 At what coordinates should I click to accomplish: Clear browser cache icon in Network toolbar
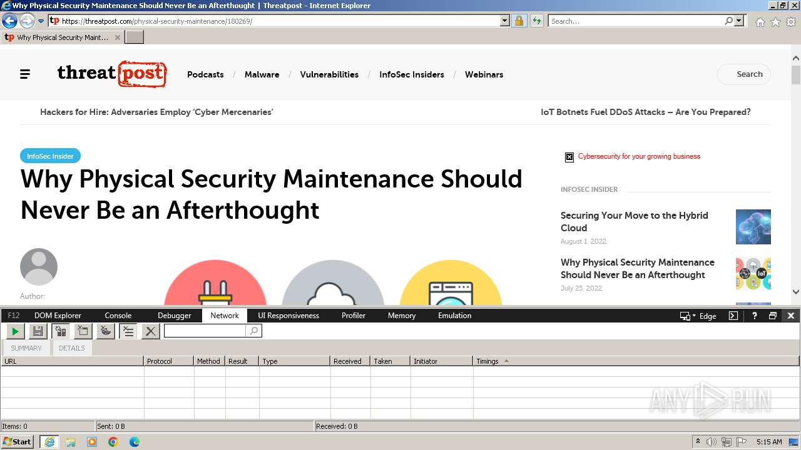[x=83, y=331]
